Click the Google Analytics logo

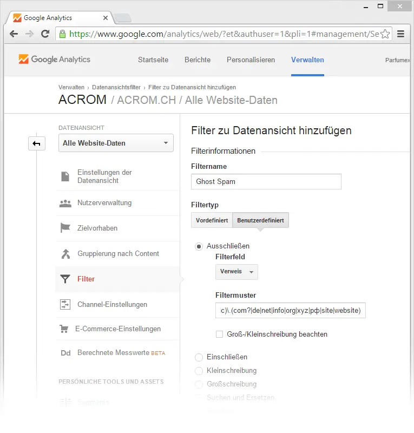[55, 60]
